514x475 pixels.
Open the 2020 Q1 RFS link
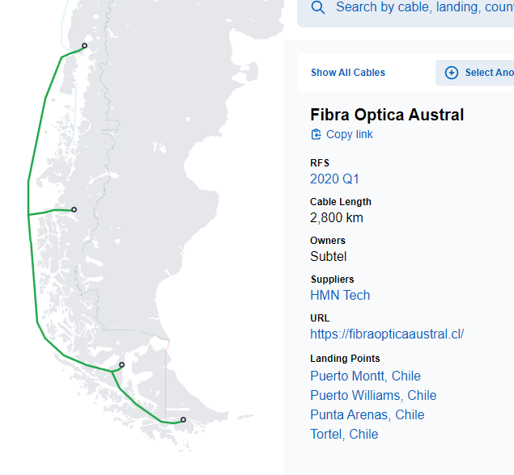334,179
